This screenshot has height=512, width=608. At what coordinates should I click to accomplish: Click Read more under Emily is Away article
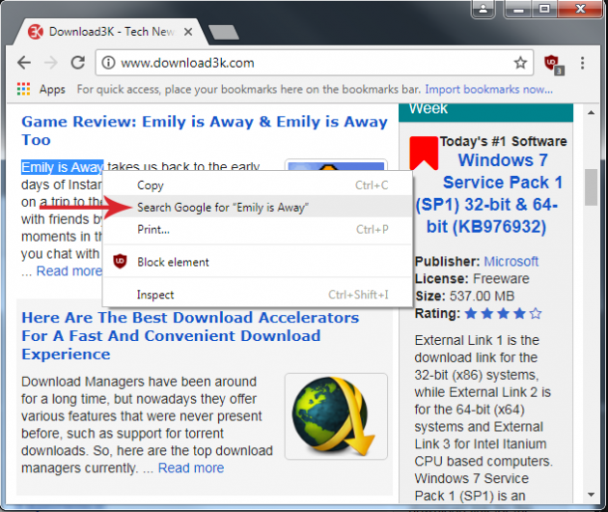(x=69, y=270)
